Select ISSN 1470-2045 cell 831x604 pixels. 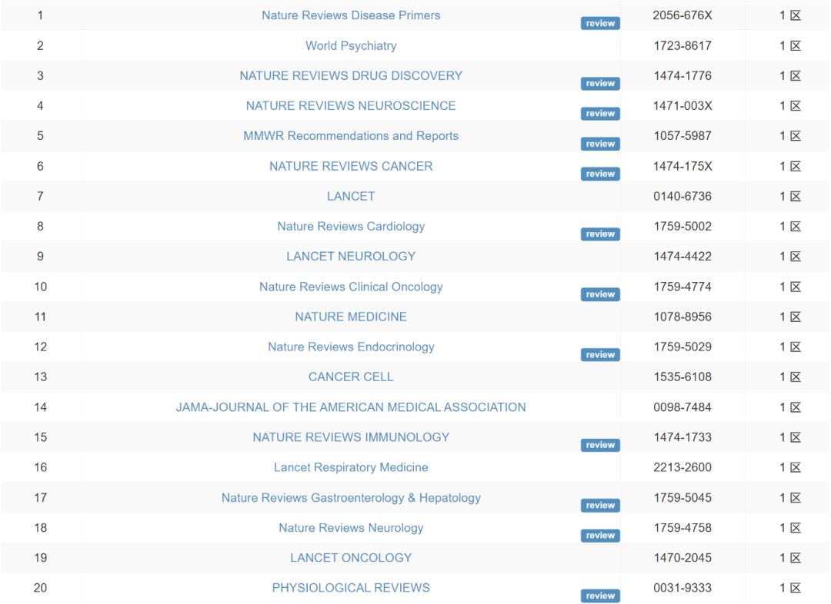(682, 558)
